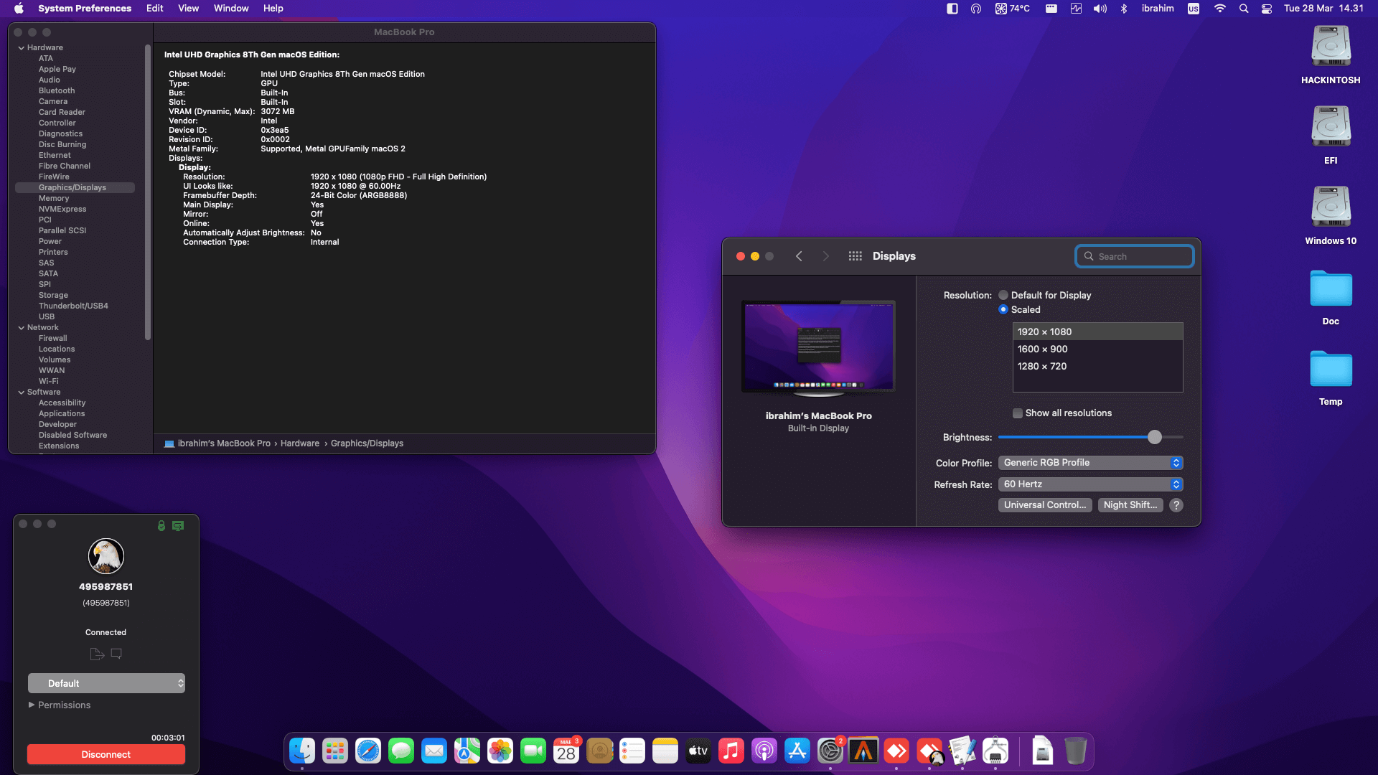Click the file transfer icon in AnyDesk window
The height and width of the screenshot is (775, 1378).
[x=98, y=653]
